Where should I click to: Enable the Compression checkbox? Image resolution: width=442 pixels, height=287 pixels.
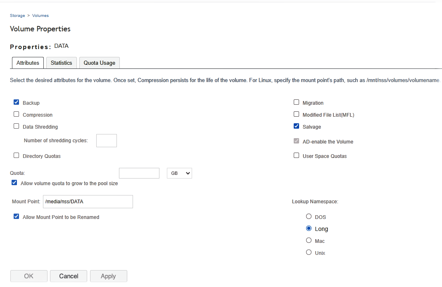(x=16, y=114)
